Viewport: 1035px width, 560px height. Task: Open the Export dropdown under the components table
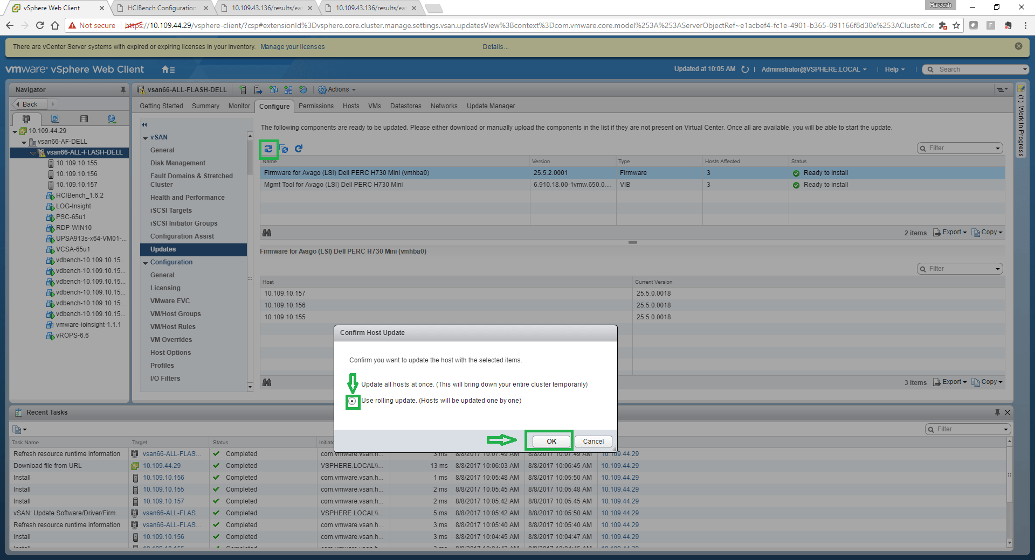click(950, 233)
